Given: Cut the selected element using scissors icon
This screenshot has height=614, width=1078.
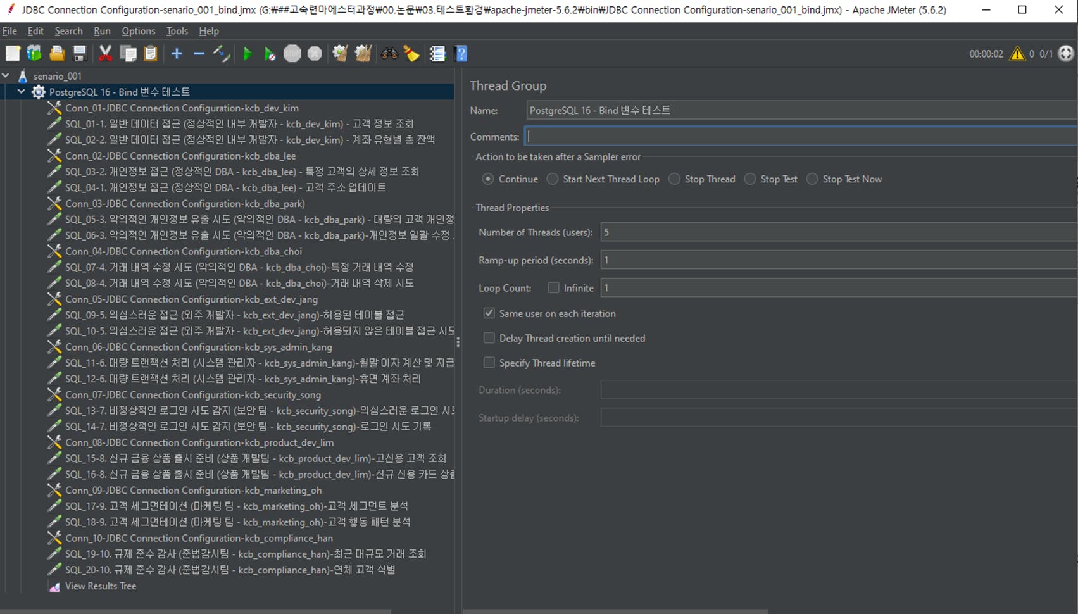Looking at the screenshot, I should click(105, 54).
